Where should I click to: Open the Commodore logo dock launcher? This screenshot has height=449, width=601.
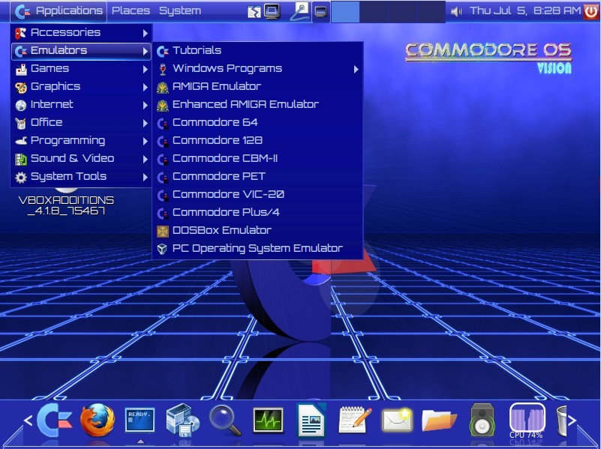coord(55,421)
